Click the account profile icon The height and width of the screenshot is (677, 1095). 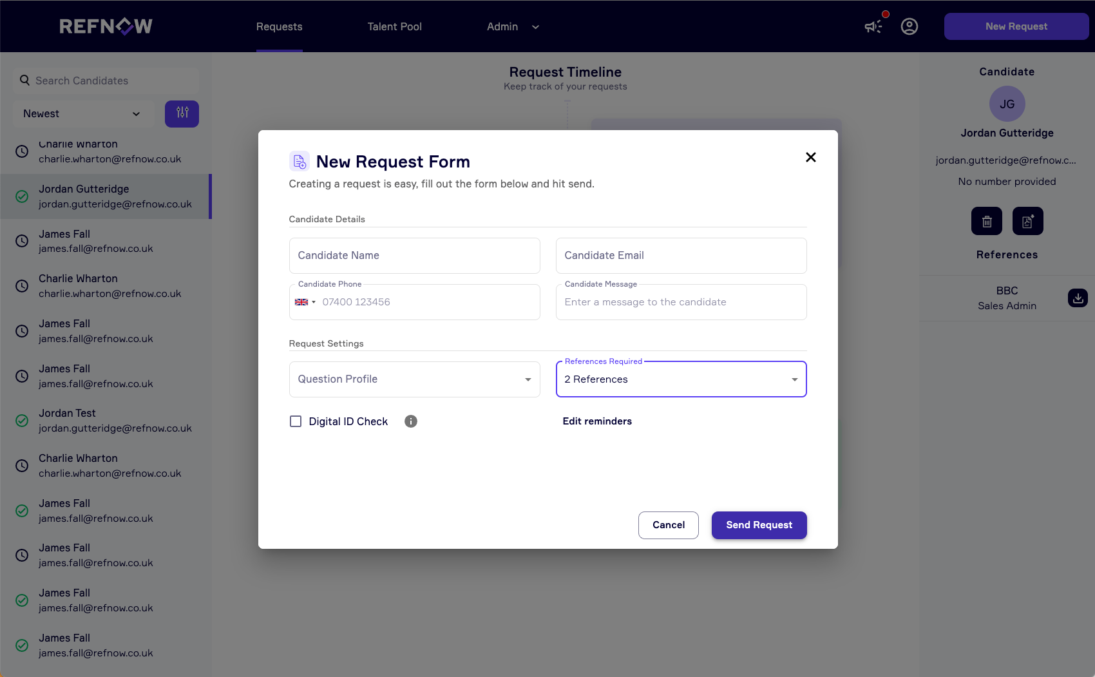point(909,26)
